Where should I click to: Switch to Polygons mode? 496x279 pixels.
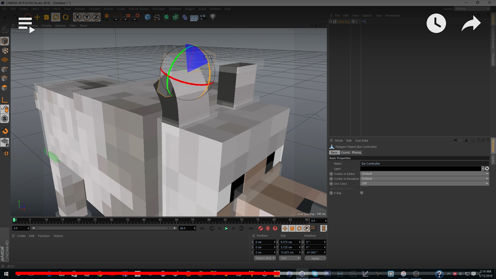[x=5, y=88]
